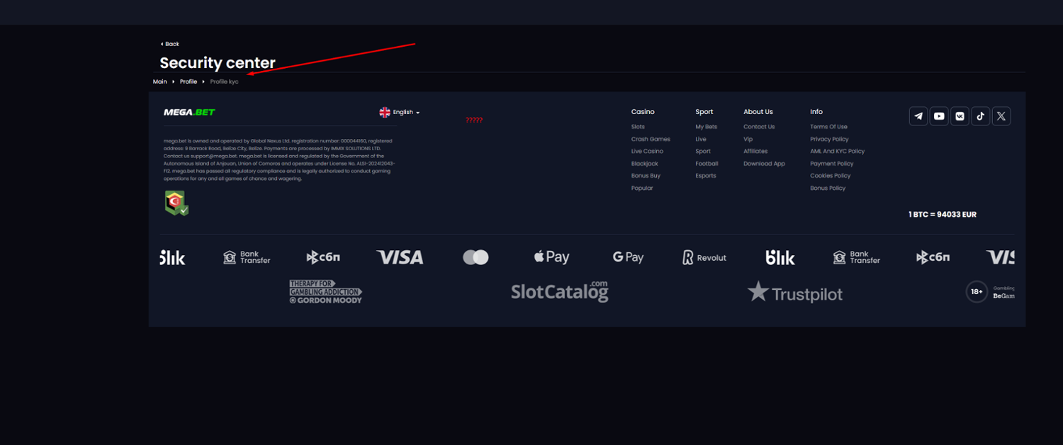This screenshot has height=445, width=1063.
Task: Click the Gordon Moody gambling therapy badge
Action: 325,292
